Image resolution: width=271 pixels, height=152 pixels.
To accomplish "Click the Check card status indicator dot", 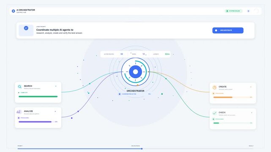I will point(214,119).
